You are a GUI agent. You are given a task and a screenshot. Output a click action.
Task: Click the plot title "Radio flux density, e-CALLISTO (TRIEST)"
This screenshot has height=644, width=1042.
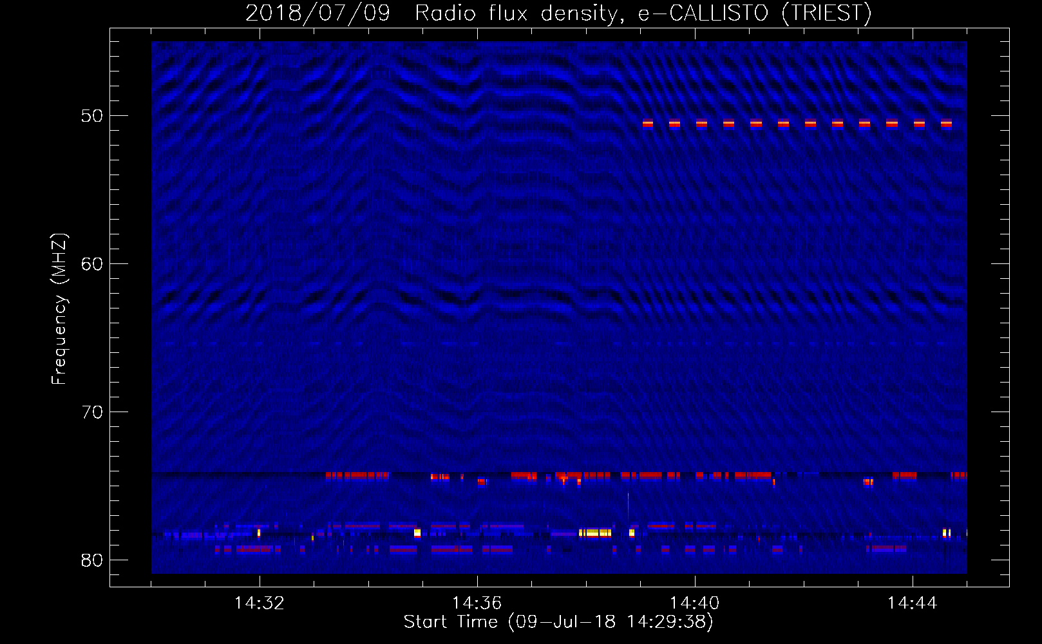click(x=643, y=13)
